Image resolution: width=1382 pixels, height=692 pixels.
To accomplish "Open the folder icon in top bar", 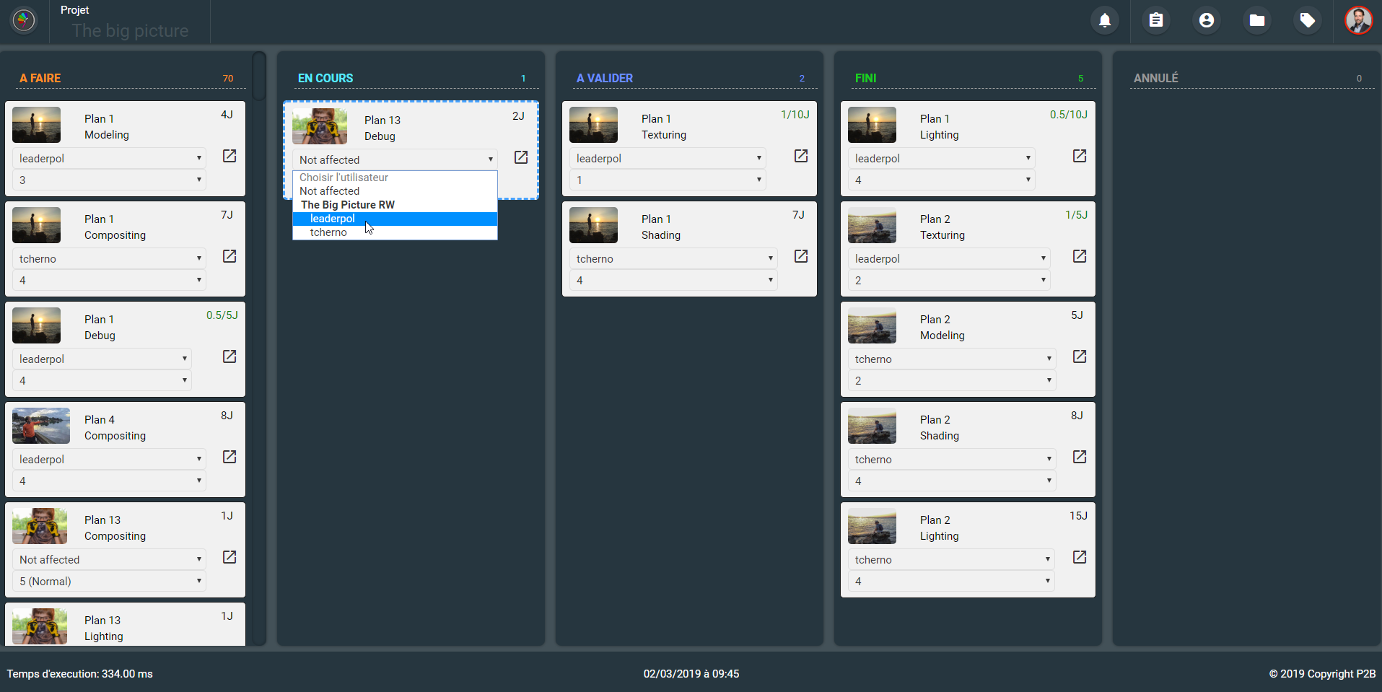I will (x=1256, y=20).
